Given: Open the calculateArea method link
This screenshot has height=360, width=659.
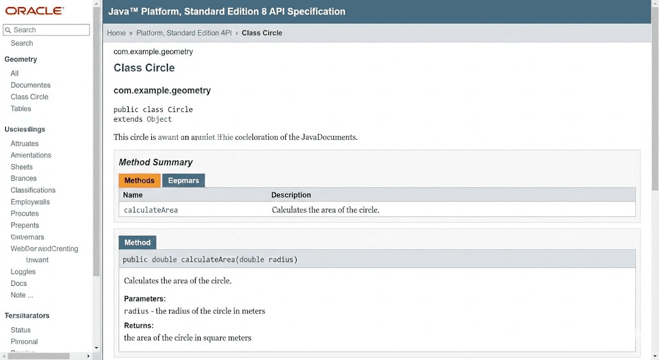Looking at the screenshot, I should coord(151,210).
